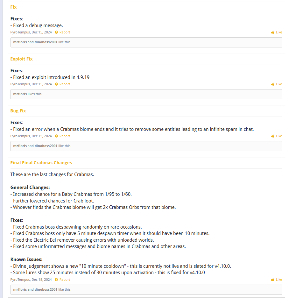Like the Exploit Fix update
289x298 pixels.
pos(276,84)
